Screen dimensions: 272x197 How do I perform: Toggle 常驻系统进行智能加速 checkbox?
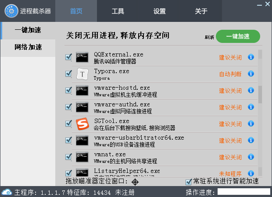[x=189, y=181]
